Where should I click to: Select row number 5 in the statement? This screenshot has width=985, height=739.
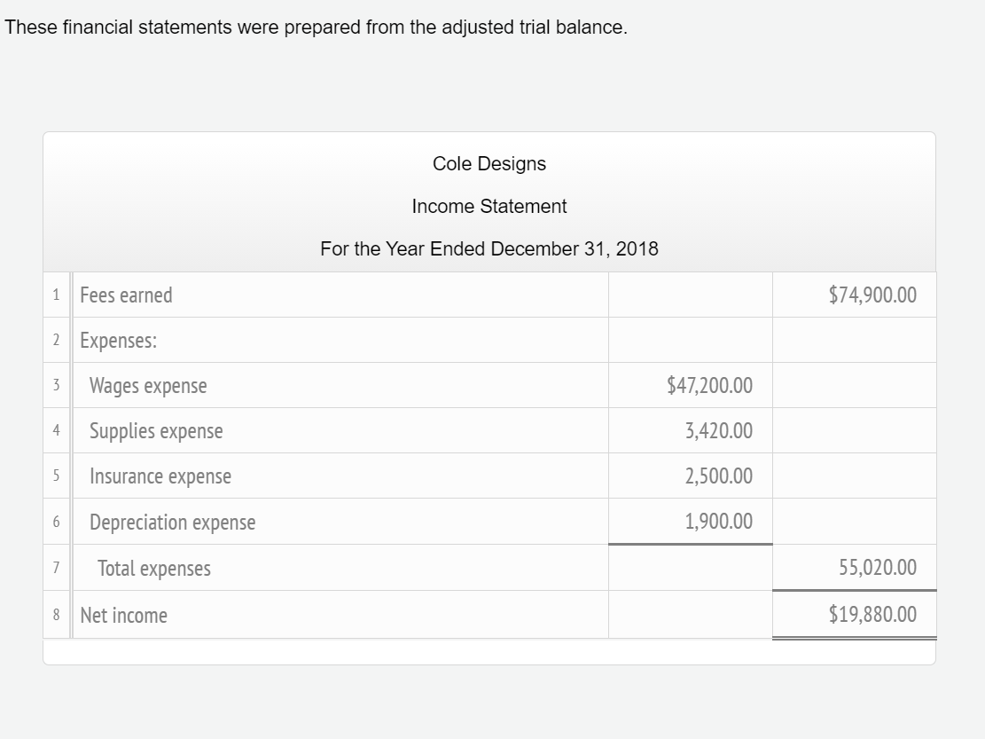[56, 476]
